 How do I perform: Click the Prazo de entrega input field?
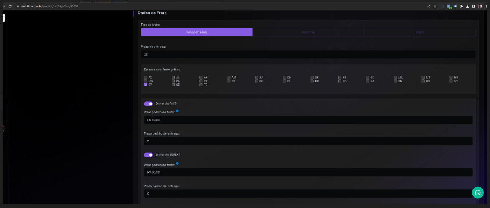point(308,54)
